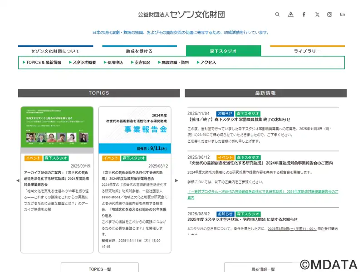The height and width of the screenshot is (272, 363).
Task: Click the 最新情報一覧 button
Action: tap(263, 268)
